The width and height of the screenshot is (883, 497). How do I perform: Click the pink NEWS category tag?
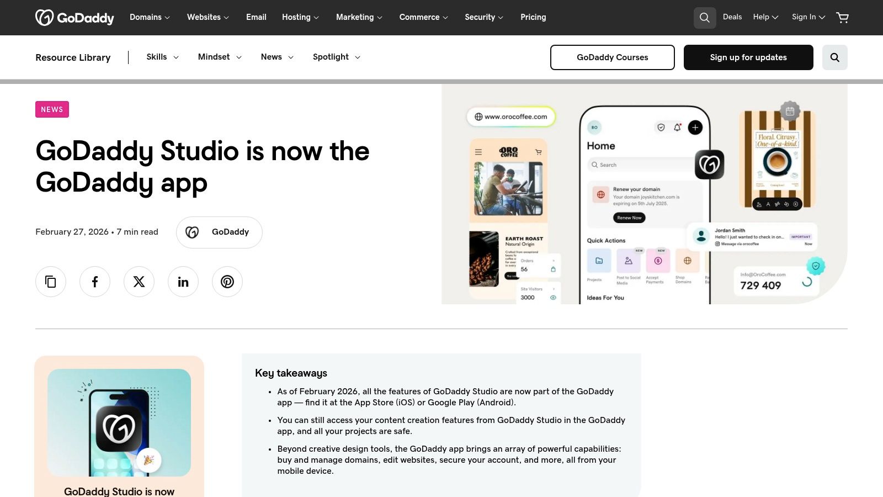pyautogui.click(x=52, y=109)
